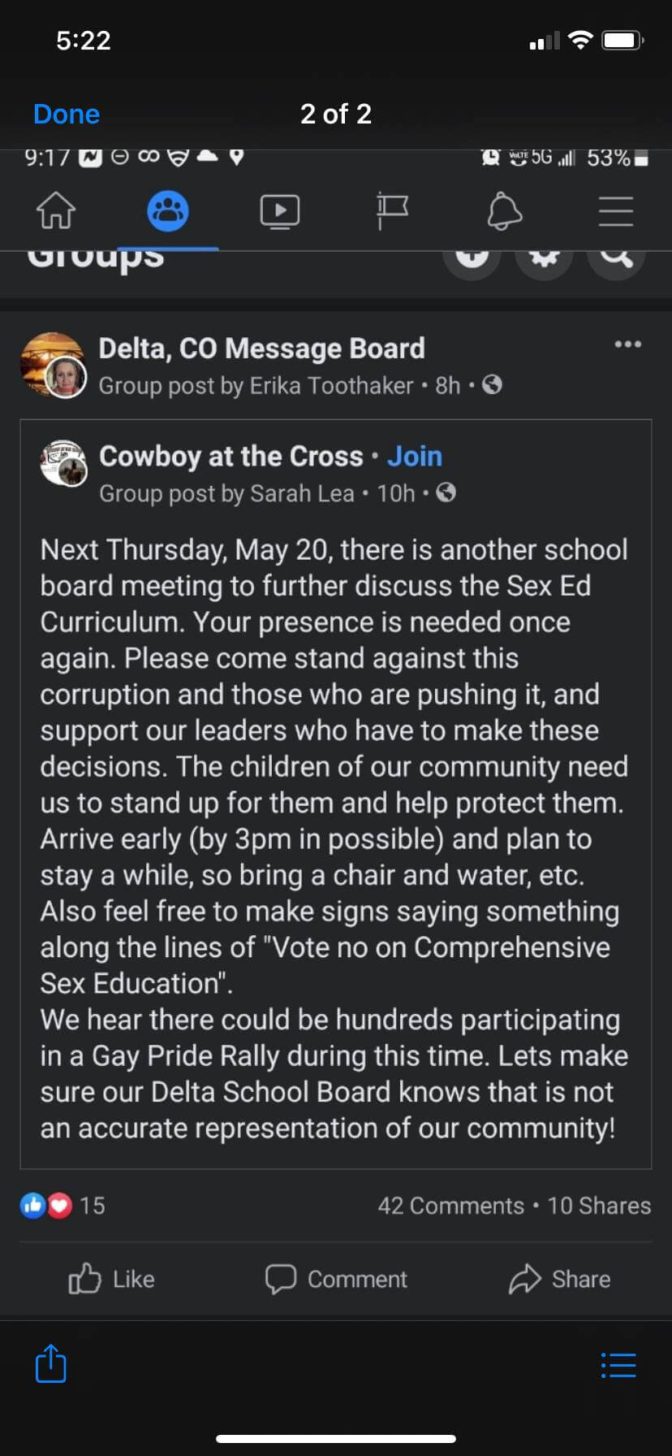
Task: Select the Groups tab icon
Action: point(168,211)
